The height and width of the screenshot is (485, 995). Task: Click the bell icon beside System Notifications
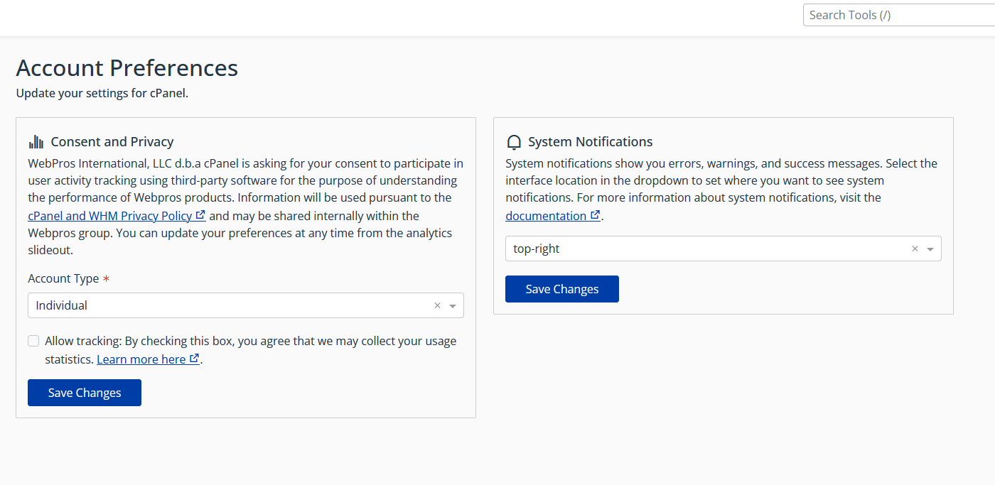click(514, 141)
